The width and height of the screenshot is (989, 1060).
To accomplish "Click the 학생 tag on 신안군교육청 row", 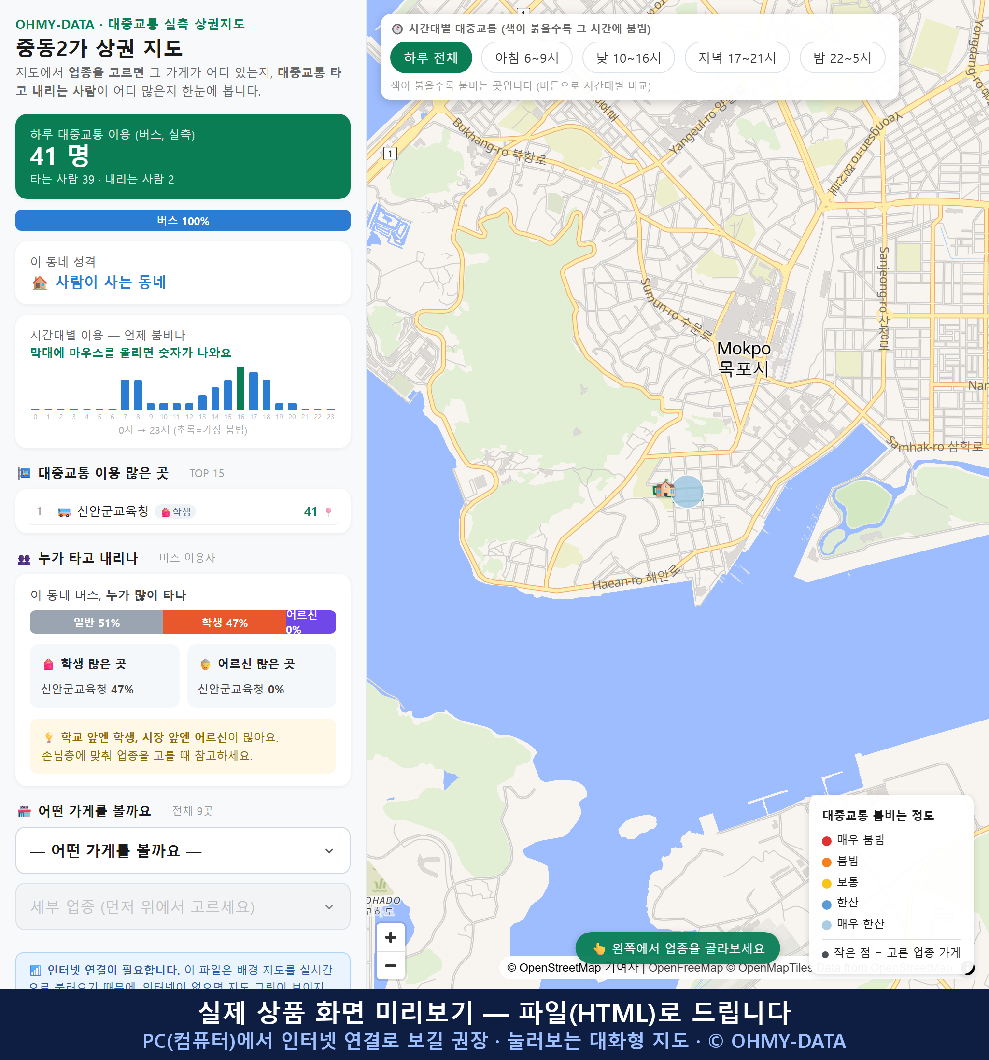I will pyautogui.click(x=176, y=511).
